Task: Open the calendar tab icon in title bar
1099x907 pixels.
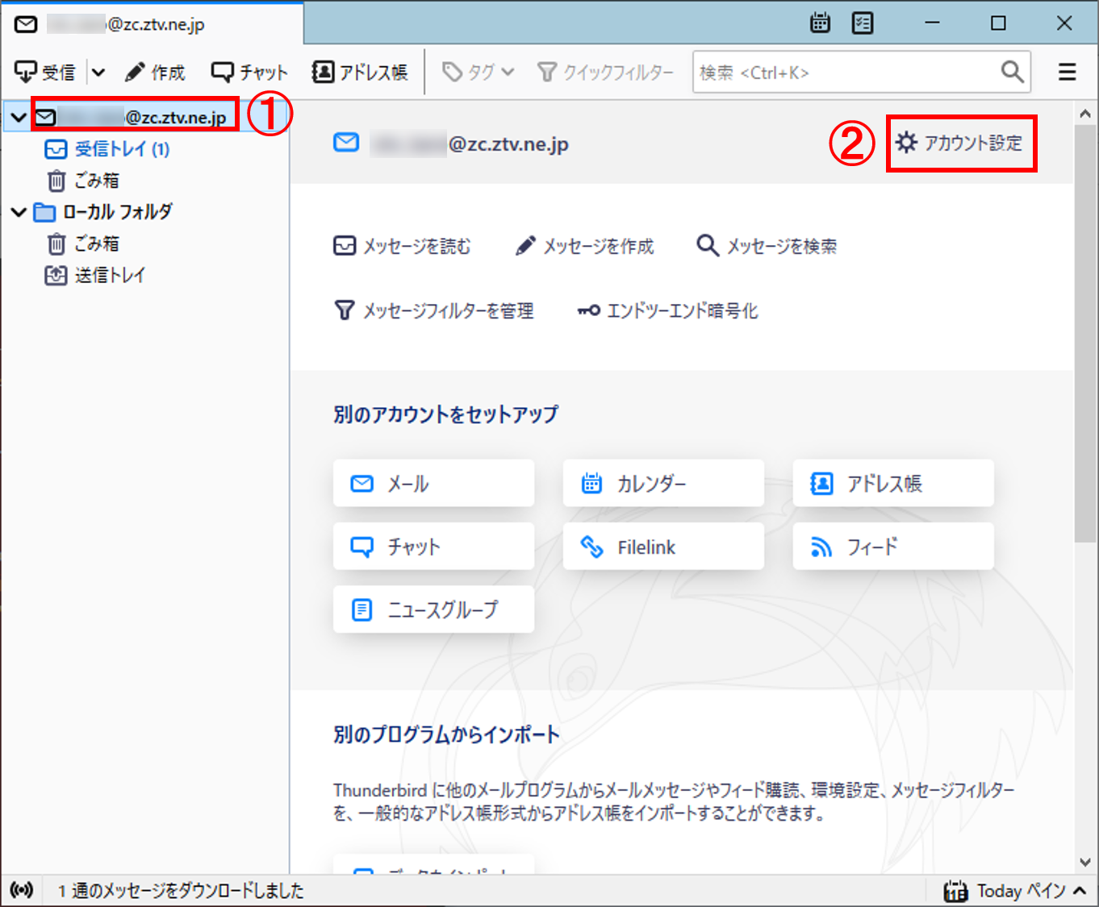Action: pos(820,23)
